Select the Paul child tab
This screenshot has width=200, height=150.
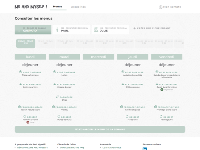tap(71, 30)
